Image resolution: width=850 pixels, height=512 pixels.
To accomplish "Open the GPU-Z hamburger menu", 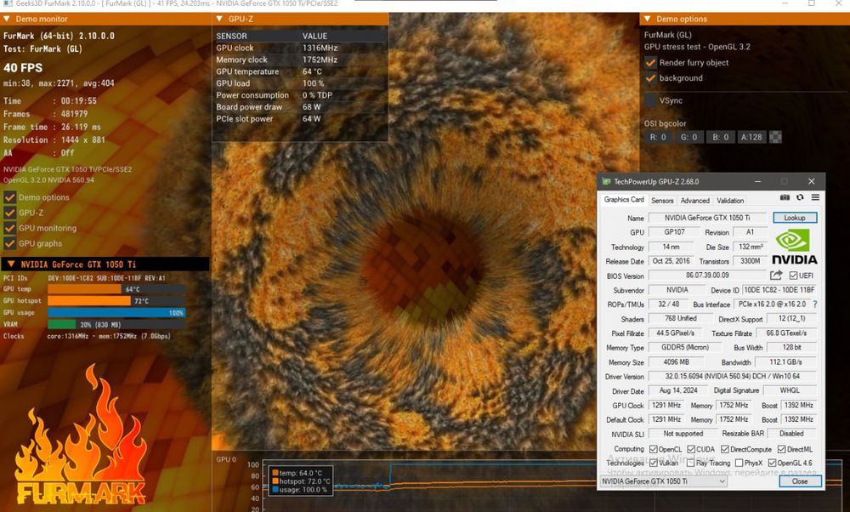I will pyautogui.click(x=815, y=197).
